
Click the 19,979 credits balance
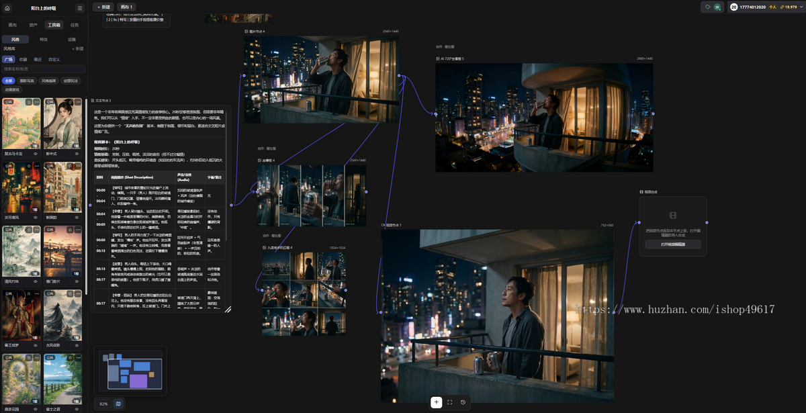[788, 7]
